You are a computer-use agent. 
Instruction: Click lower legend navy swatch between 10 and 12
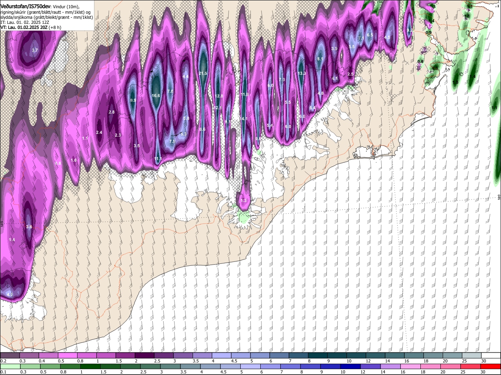pos(350,366)
